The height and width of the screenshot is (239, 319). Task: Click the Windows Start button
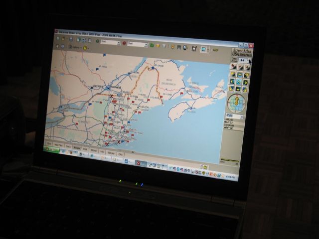coord(51,149)
